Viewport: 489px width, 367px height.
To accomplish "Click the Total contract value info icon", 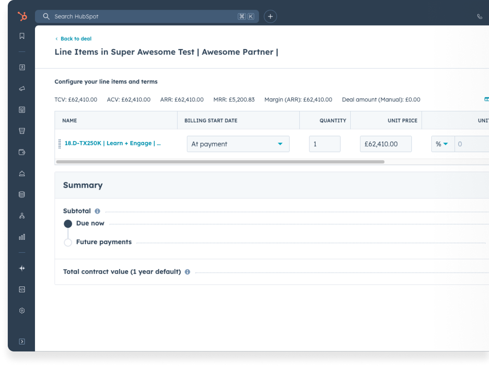I will (187, 272).
